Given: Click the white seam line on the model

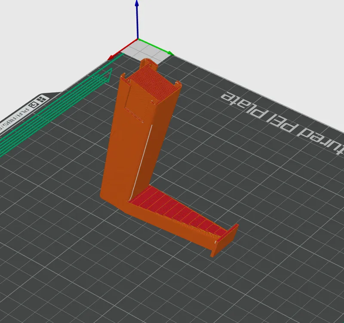Looking at the screenshot, I should tap(141, 162).
